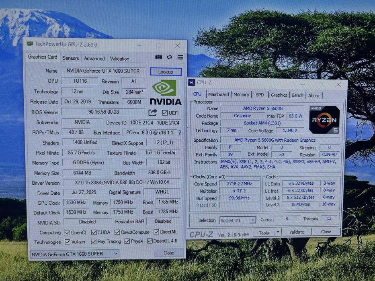
Task: Click the Memory Size value 6144 MB
Action: [x=82, y=173]
